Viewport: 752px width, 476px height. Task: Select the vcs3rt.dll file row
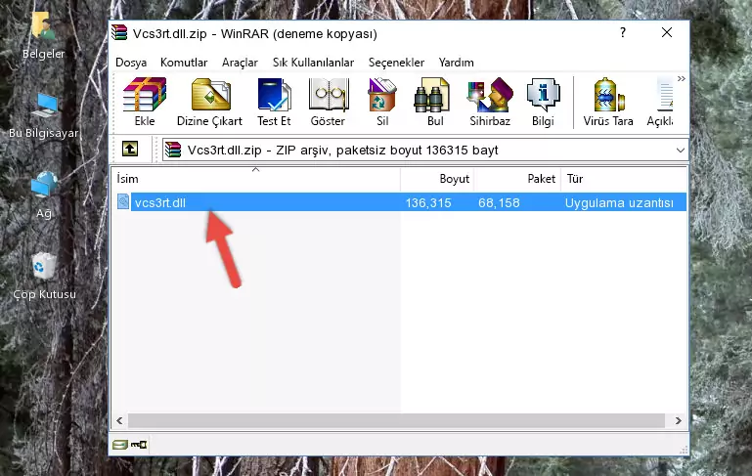[x=400, y=202]
